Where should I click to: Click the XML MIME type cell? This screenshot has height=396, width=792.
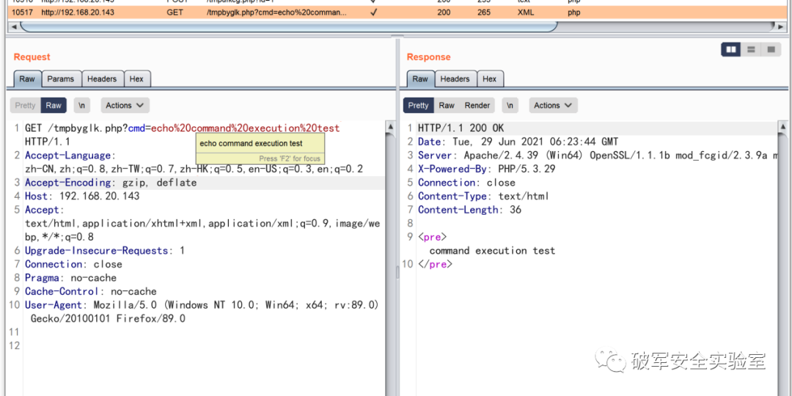pos(526,12)
